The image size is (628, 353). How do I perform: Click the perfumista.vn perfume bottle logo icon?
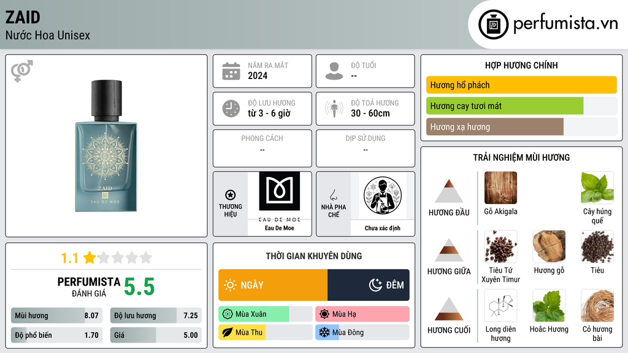coord(493,25)
